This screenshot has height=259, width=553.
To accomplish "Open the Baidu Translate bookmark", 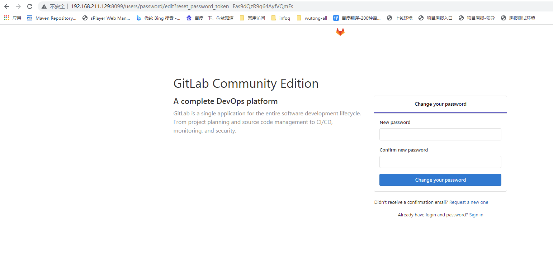I will 357,18.
